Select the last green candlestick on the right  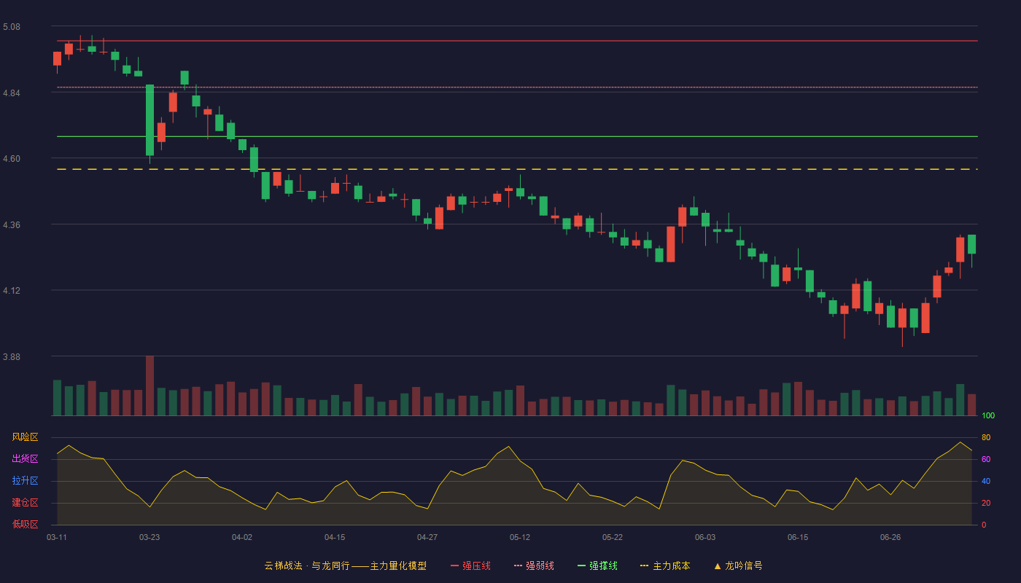(971, 244)
